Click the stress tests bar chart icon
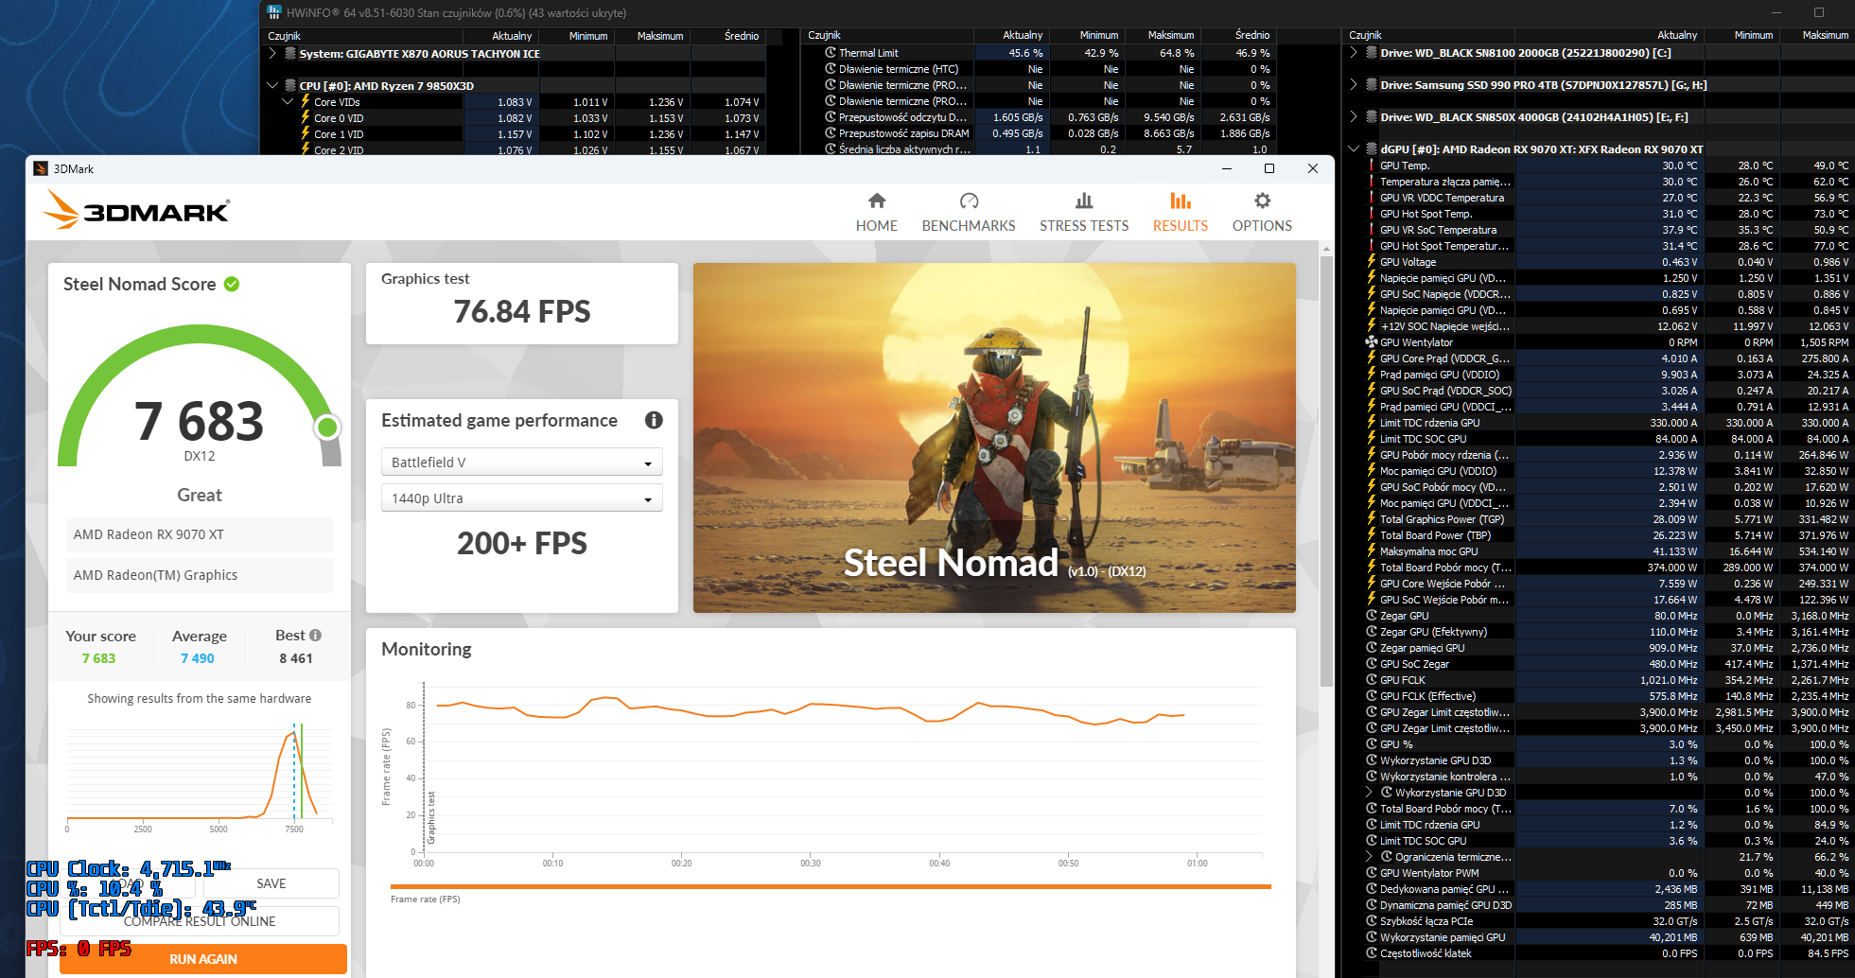 click(1084, 201)
